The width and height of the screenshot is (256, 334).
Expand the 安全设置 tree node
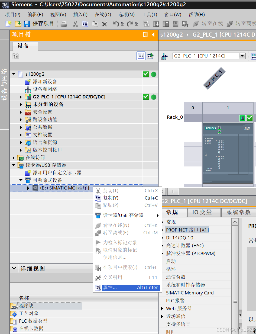click(21, 112)
